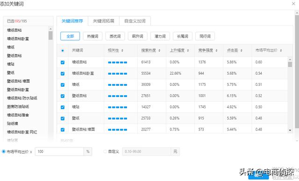Image resolution: width=299 pixels, height=181 pixels.
Task: Filter by 潜力词
Action: (160, 36)
